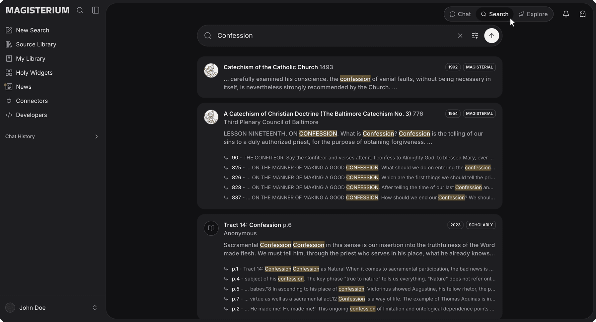Open sub-result 828 about last Confession
Viewport: 596px width, 322px height.
click(x=359, y=188)
